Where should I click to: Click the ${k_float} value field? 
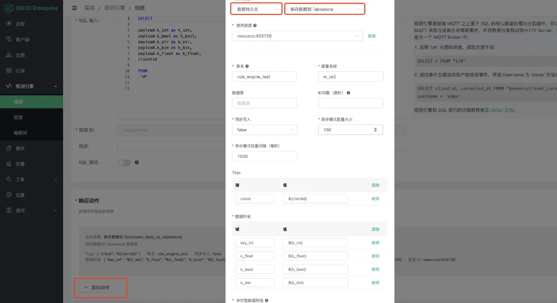point(316,256)
